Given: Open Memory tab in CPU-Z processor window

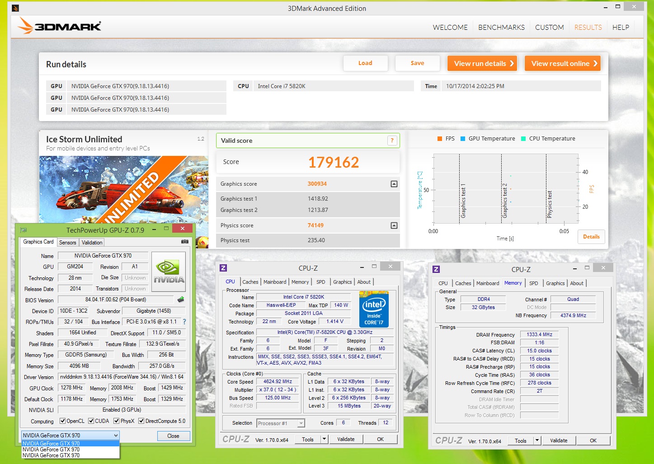Looking at the screenshot, I should [300, 282].
